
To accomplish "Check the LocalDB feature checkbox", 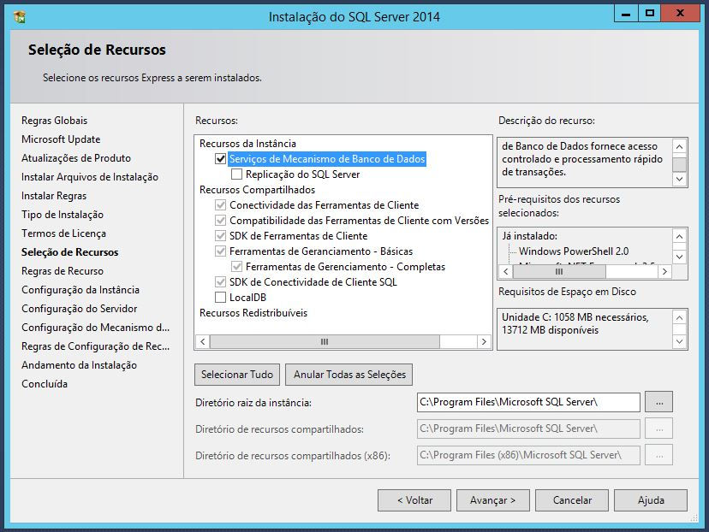I will pyautogui.click(x=220, y=298).
